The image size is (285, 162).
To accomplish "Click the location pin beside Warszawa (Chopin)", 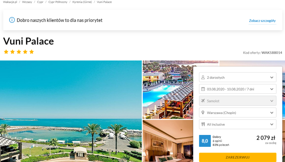I will tap(203, 113).
